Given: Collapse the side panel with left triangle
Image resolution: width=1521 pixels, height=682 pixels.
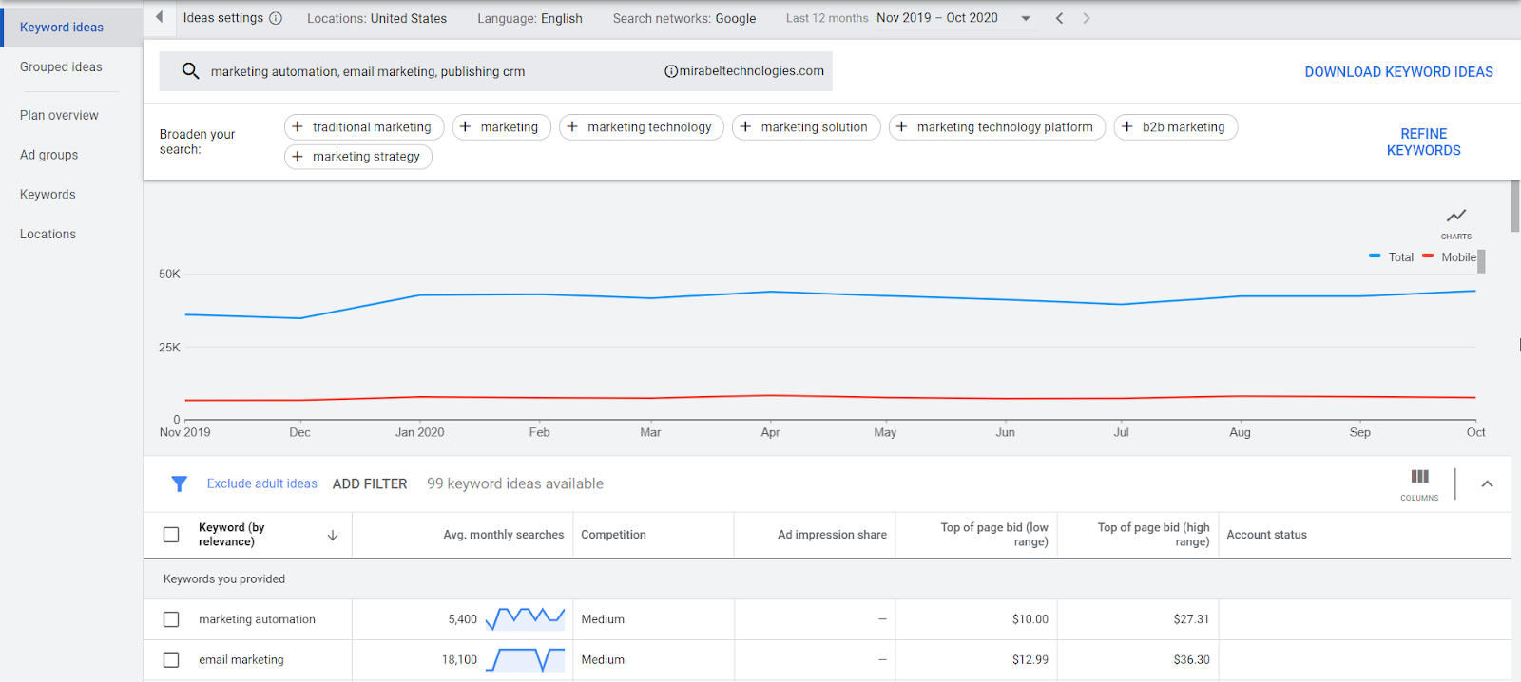Looking at the screenshot, I should click(x=159, y=17).
